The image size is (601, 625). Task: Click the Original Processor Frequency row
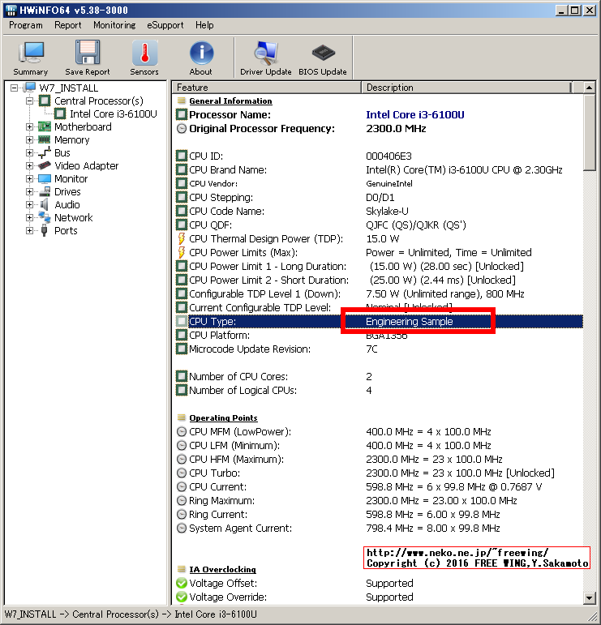(x=380, y=129)
